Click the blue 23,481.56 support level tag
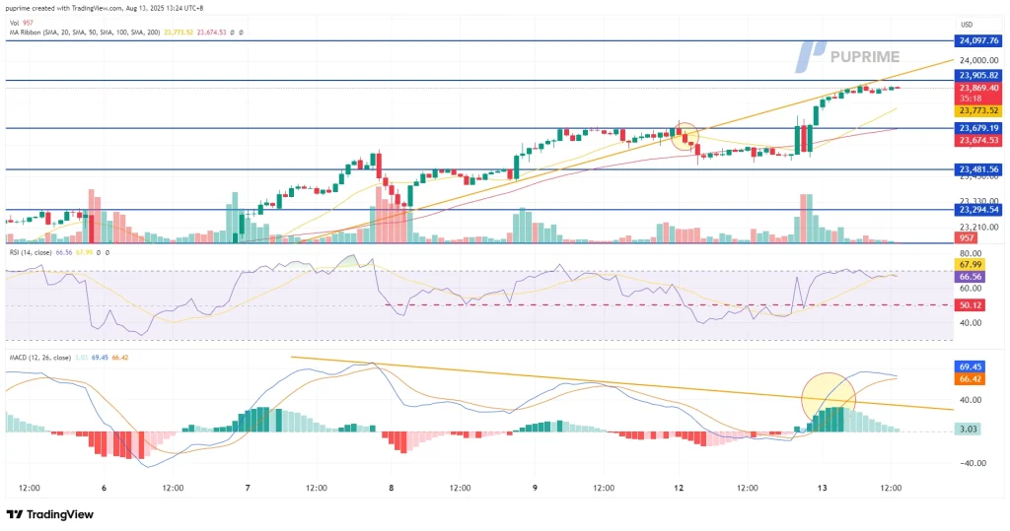This screenshot has height=531, width=1010. (978, 169)
